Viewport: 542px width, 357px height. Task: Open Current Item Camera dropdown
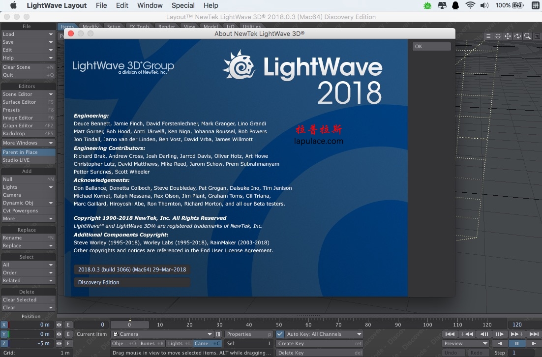click(162, 334)
